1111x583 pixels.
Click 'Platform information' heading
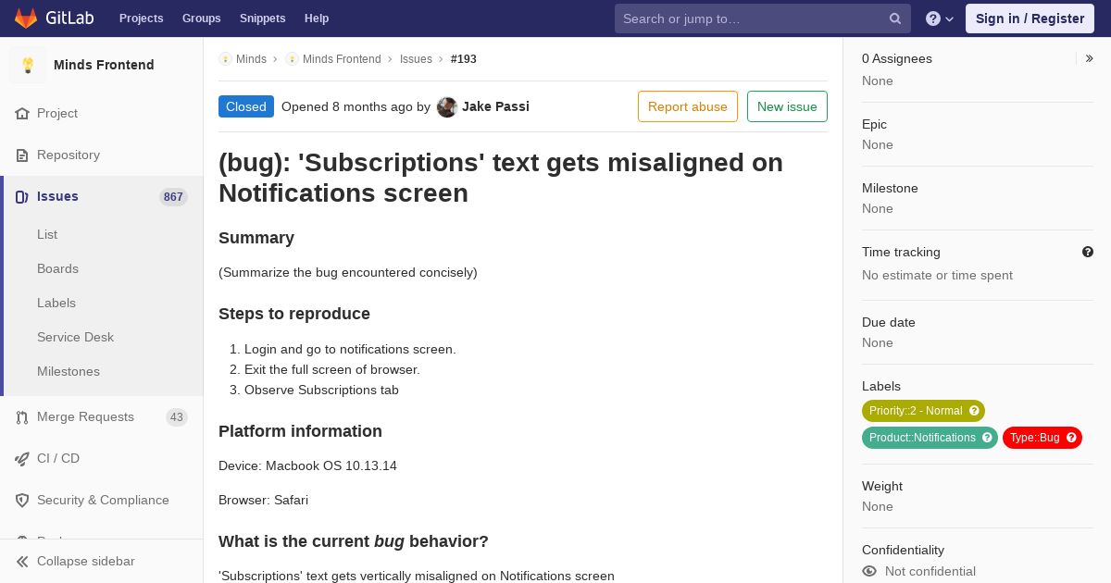pyautogui.click(x=300, y=431)
